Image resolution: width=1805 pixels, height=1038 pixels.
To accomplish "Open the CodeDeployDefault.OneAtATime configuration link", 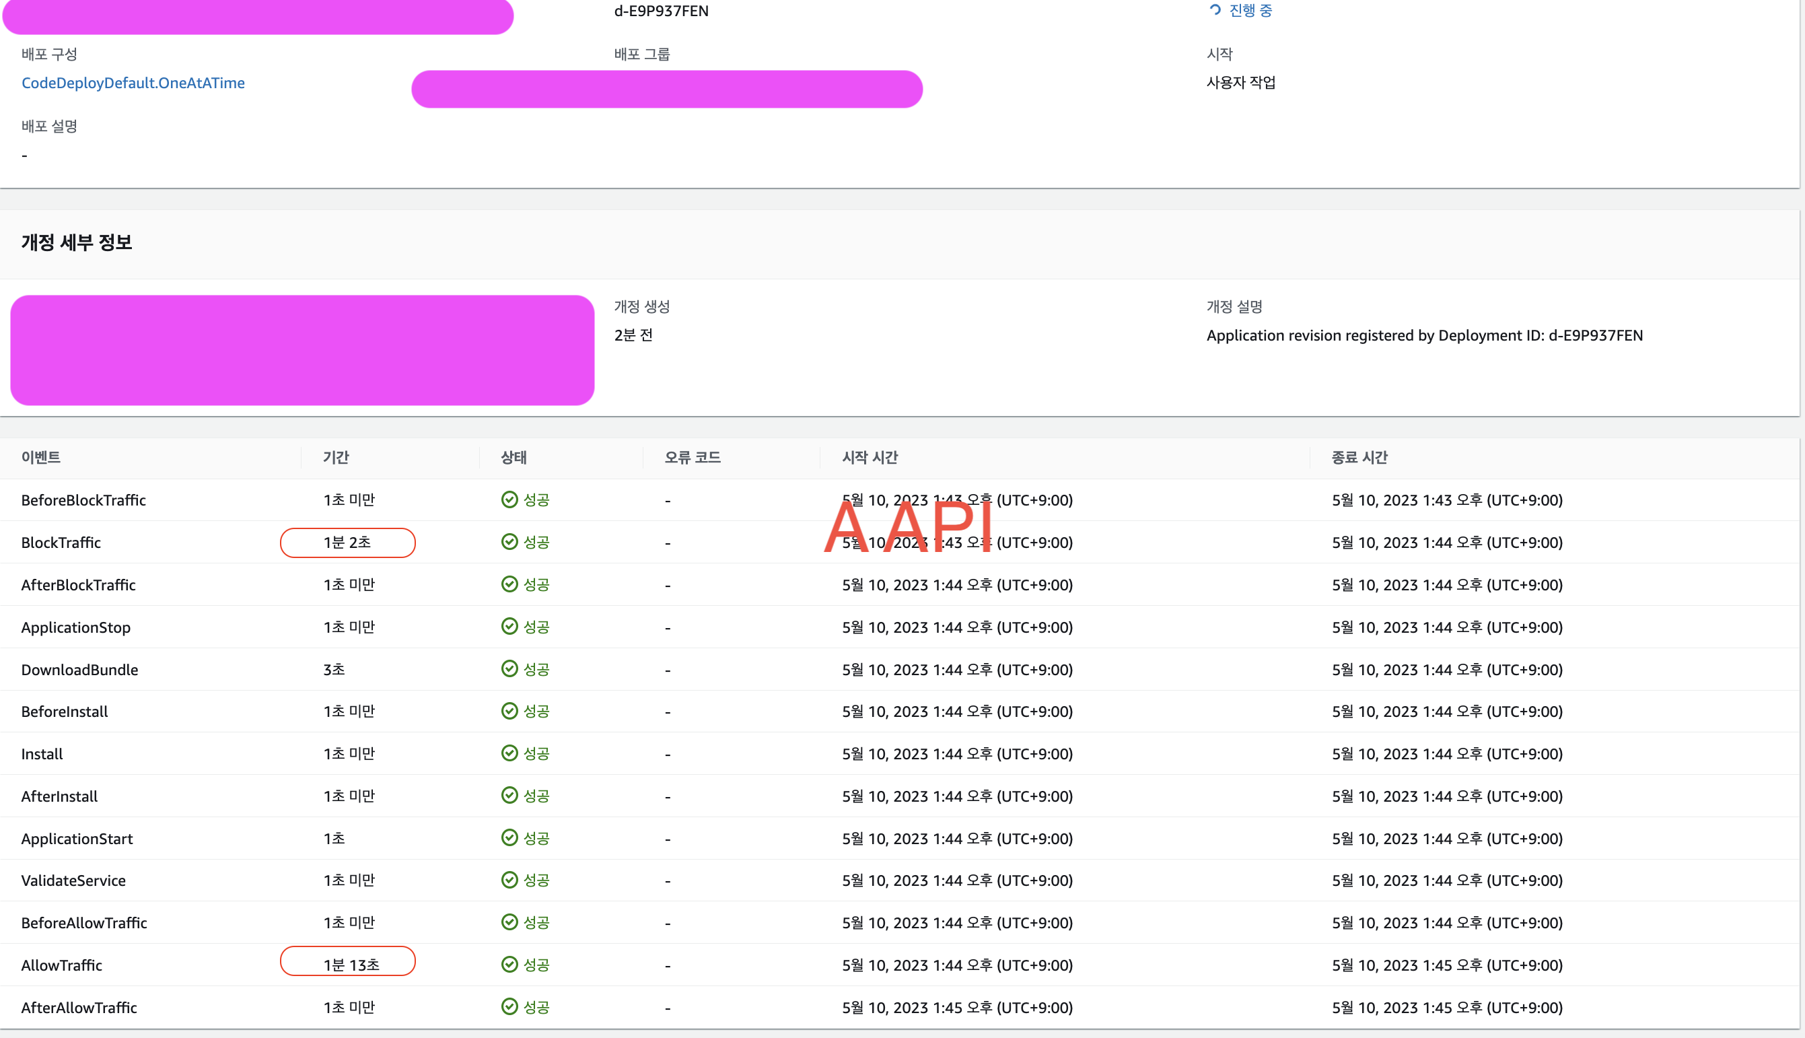I will (x=133, y=83).
